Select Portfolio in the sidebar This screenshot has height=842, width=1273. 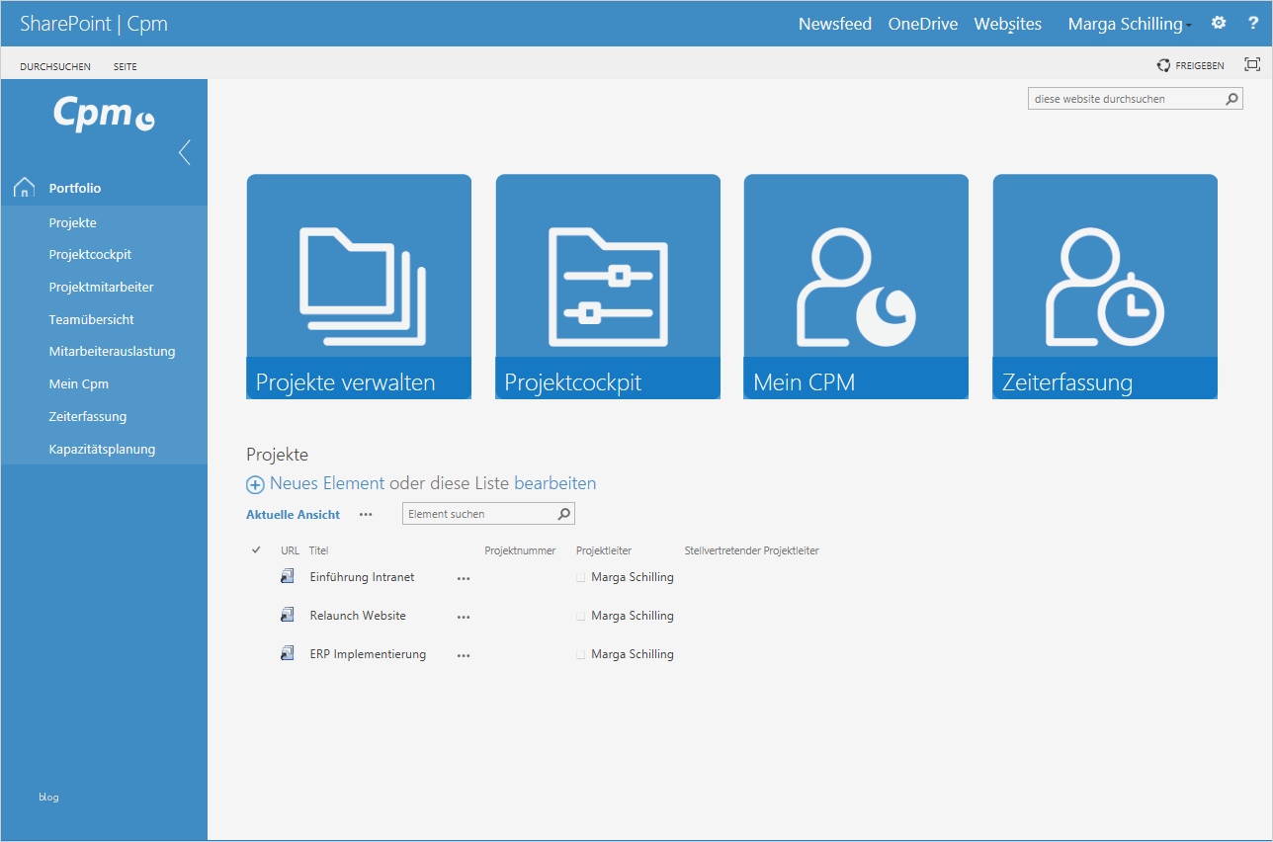(x=75, y=188)
